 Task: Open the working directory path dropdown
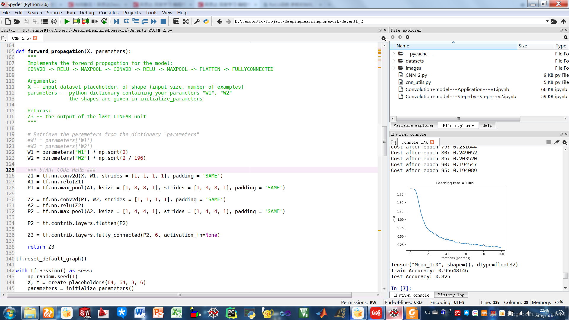pos(547,21)
